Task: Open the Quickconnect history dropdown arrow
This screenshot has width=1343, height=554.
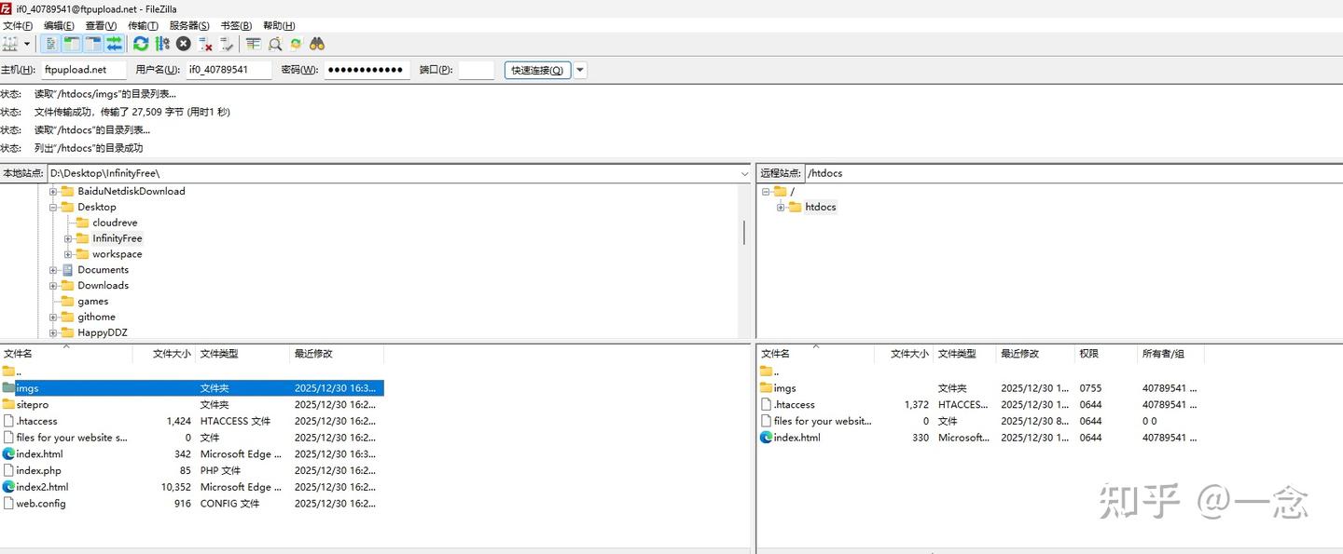Action: pos(580,70)
